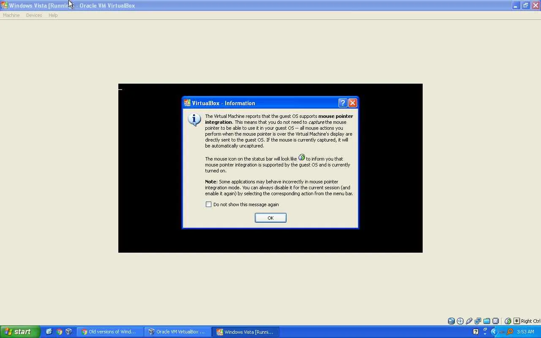Open the Machine menu

[11, 15]
